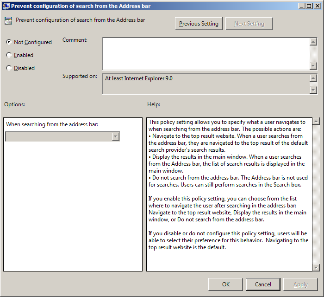Click the Help description text area

point(229,195)
